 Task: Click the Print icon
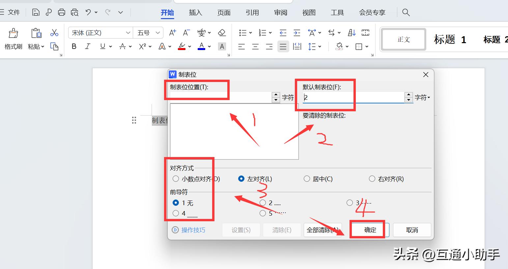[61, 13]
